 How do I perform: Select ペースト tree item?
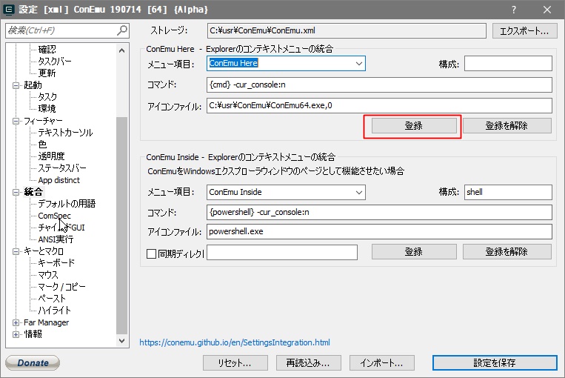[x=52, y=299]
